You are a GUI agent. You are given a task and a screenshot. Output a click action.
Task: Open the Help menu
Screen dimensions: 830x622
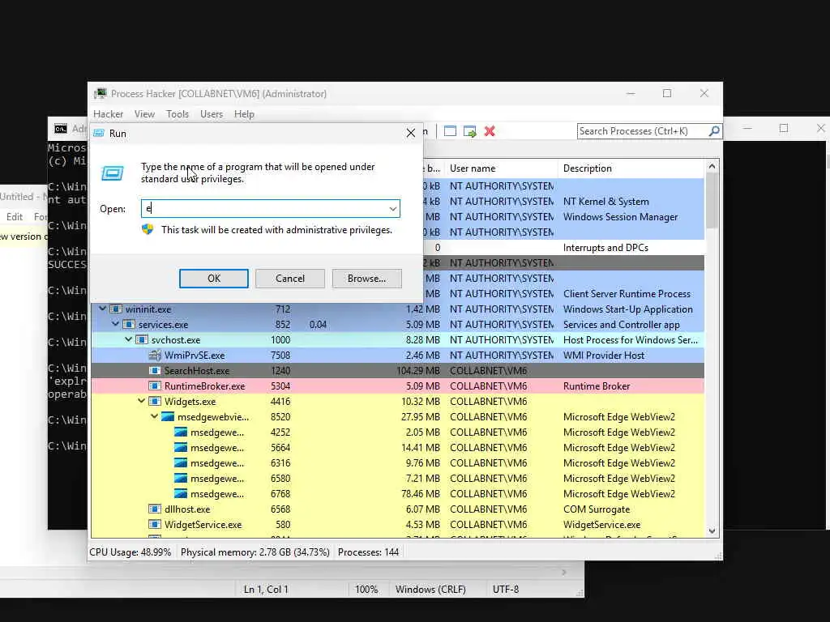(x=244, y=113)
